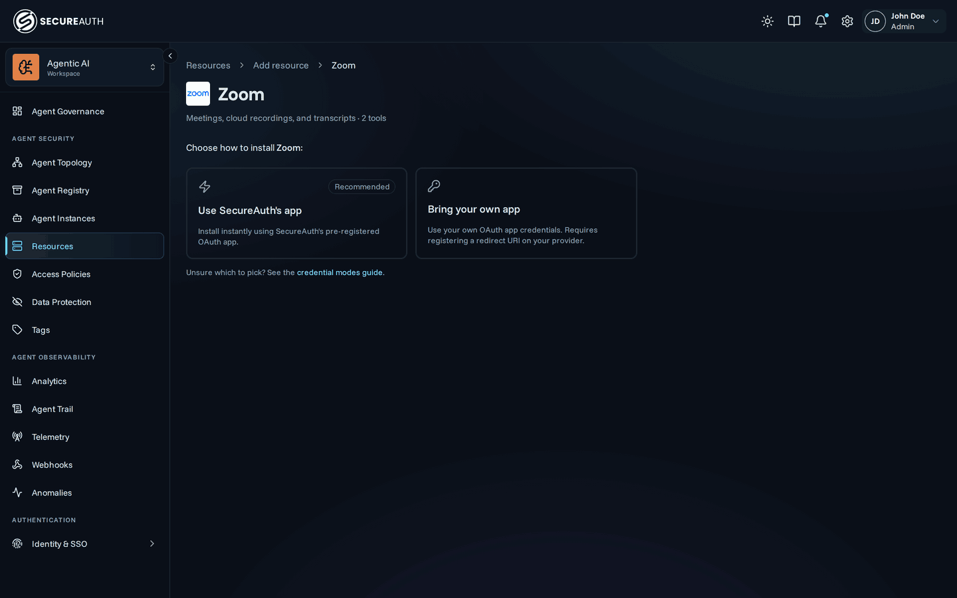The width and height of the screenshot is (957, 598).
Task: Click the Recommended badge
Action: pos(362,187)
